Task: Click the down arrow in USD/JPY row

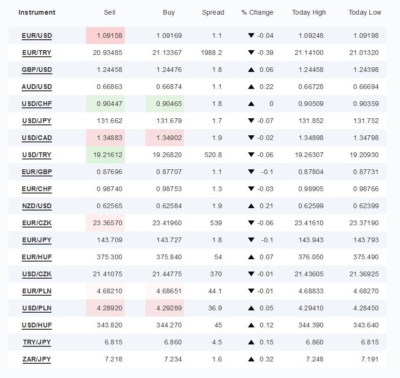Action: [x=251, y=121]
